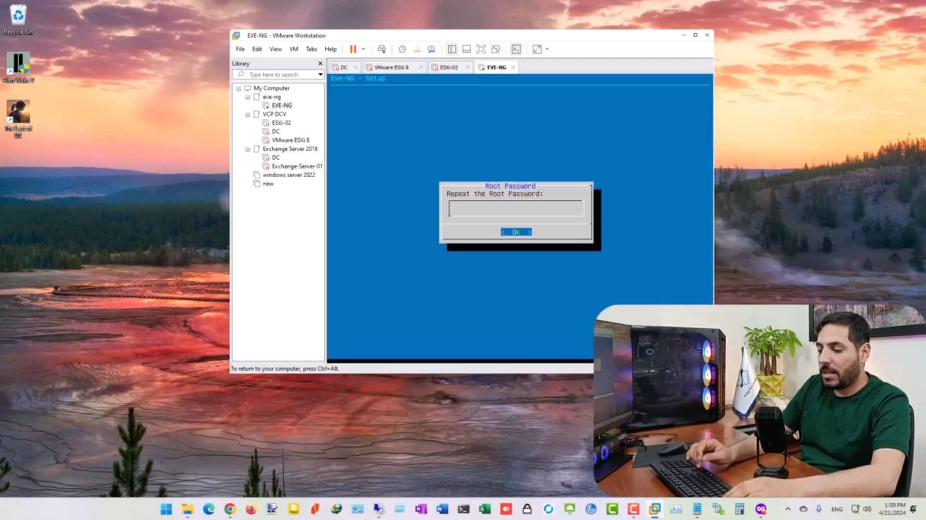Select the Exchange Server 2019 folder
The width and height of the screenshot is (926, 520).
pyautogui.click(x=290, y=149)
